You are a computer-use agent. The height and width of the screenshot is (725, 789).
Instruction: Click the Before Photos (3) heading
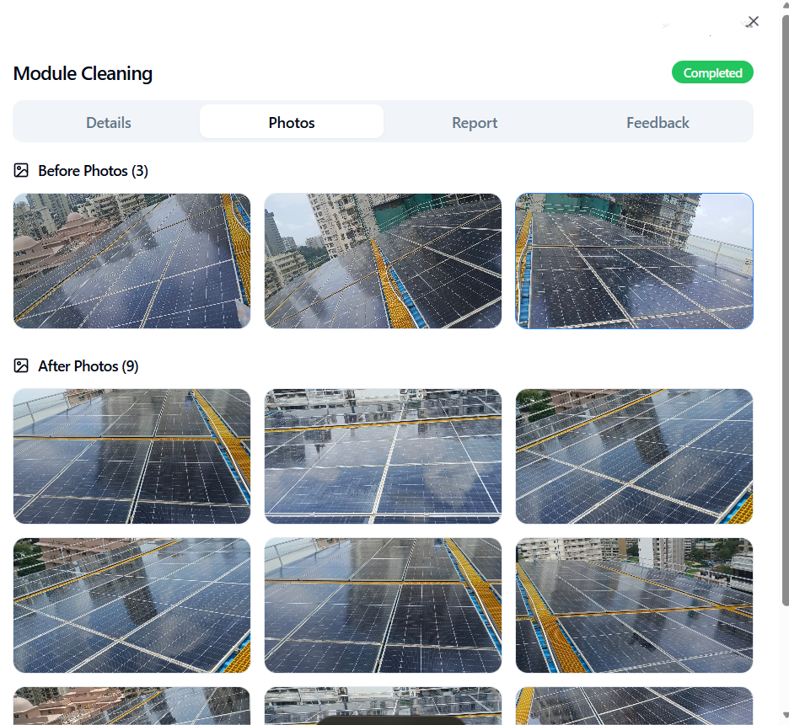pyautogui.click(x=93, y=171)
